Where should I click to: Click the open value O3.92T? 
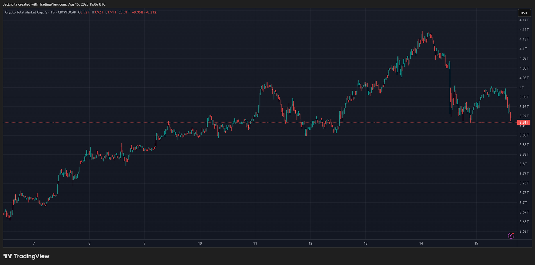tap(84, 12)
